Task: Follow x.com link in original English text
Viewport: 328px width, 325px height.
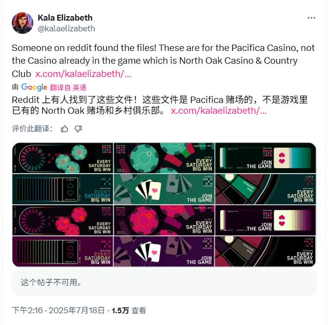Action: point(83,74)
